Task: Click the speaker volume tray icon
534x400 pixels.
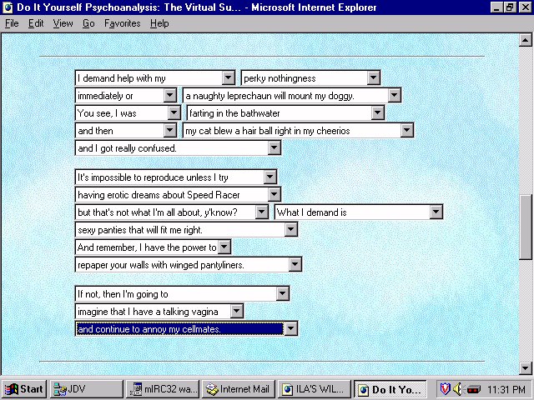Action: click(x=458, y=389)
